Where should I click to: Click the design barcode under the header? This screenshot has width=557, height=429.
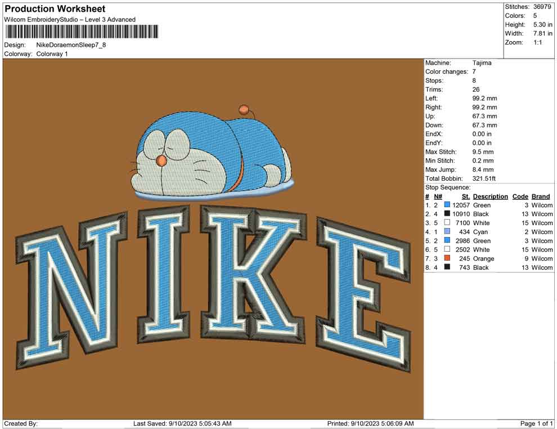coord(82,32)
